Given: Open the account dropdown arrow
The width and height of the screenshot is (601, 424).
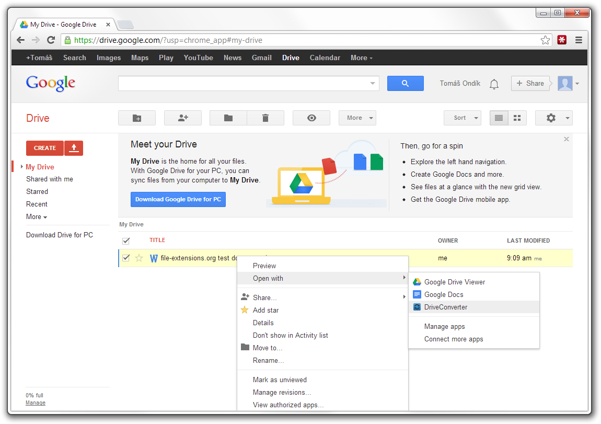Looking at the screenshot, I should 577,84.
